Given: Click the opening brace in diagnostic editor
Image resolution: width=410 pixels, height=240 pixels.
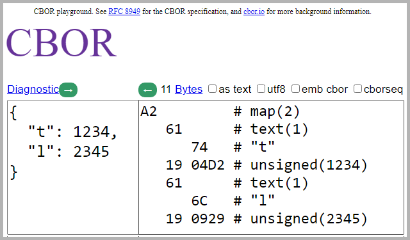Looking at the screenshot, I should (13, 113).
